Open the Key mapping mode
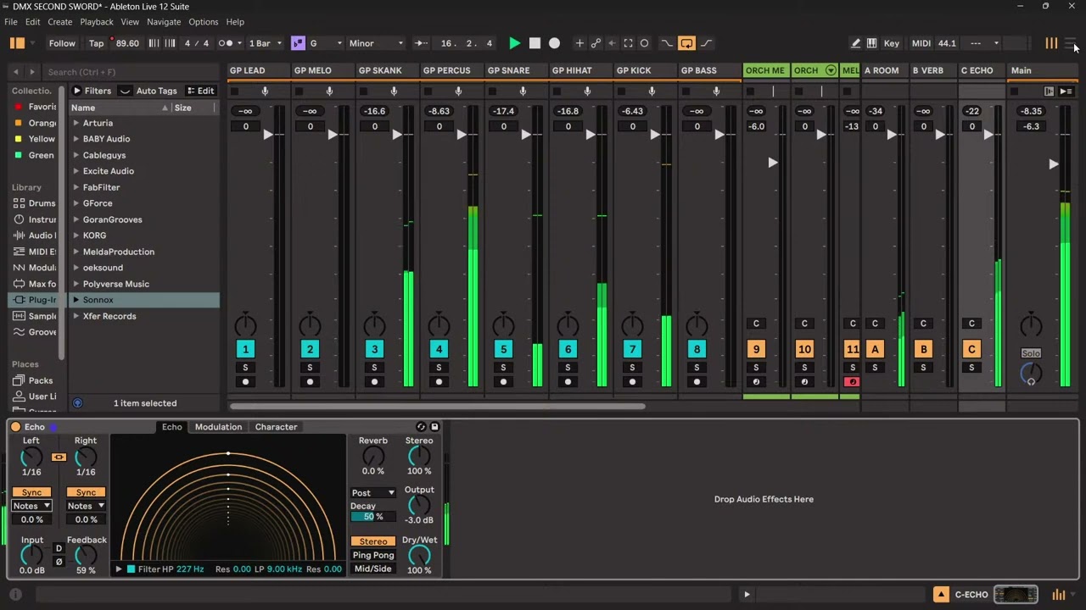This screenshot has width=1086, height=610. (892, 43)
